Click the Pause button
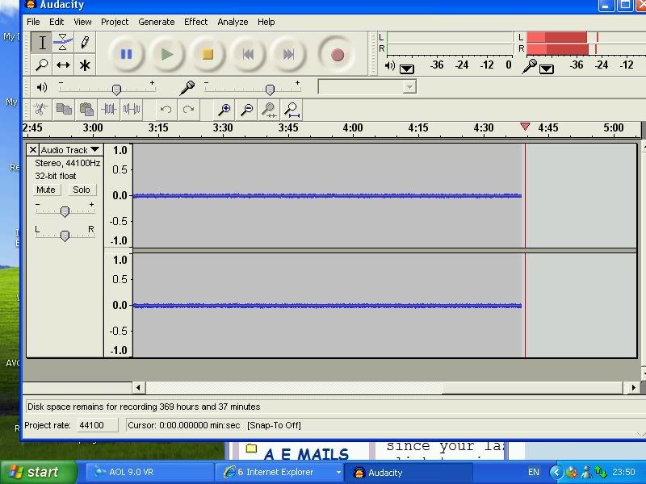Viewport: 646px width, 484px height. [127, 54]
